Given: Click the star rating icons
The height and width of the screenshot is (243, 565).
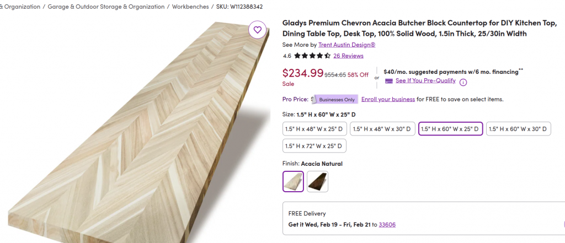Looking at the screenshot, I should click(312, 56).
